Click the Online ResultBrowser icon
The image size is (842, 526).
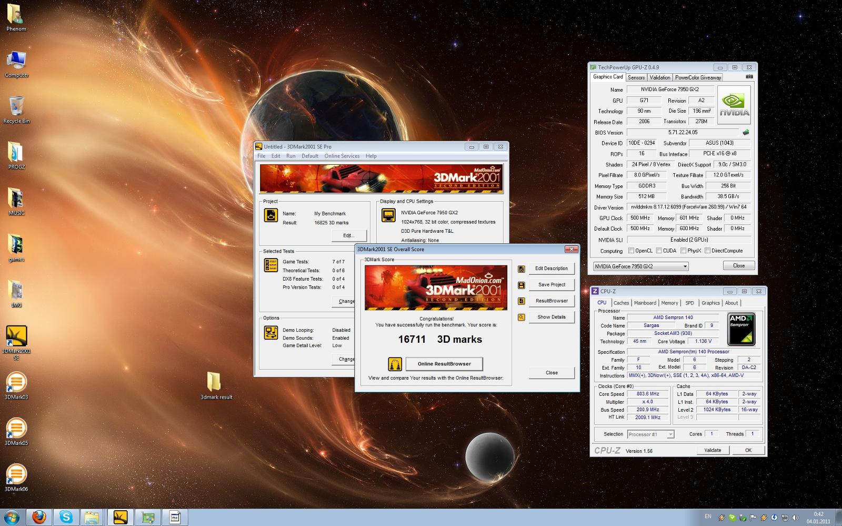pos(395,364)
